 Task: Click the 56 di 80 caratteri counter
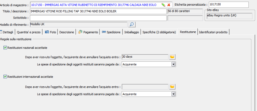[x=185, y=12]
